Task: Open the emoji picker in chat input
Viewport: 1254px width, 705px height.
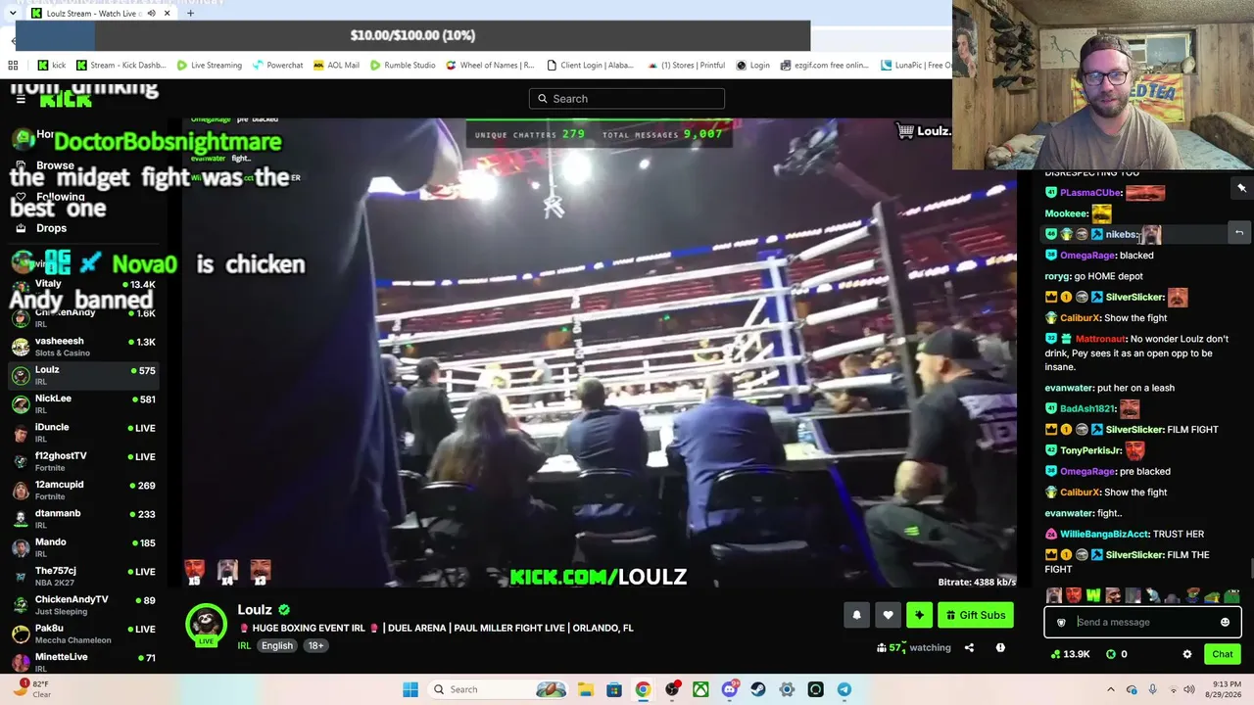Action: (x=1225, y=622)
